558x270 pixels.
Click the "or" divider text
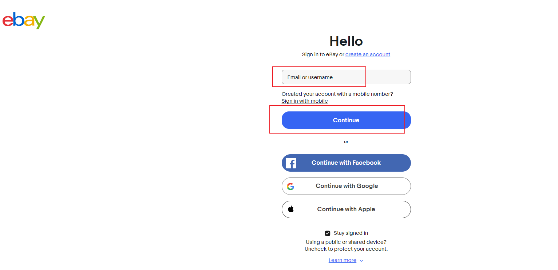346,142
